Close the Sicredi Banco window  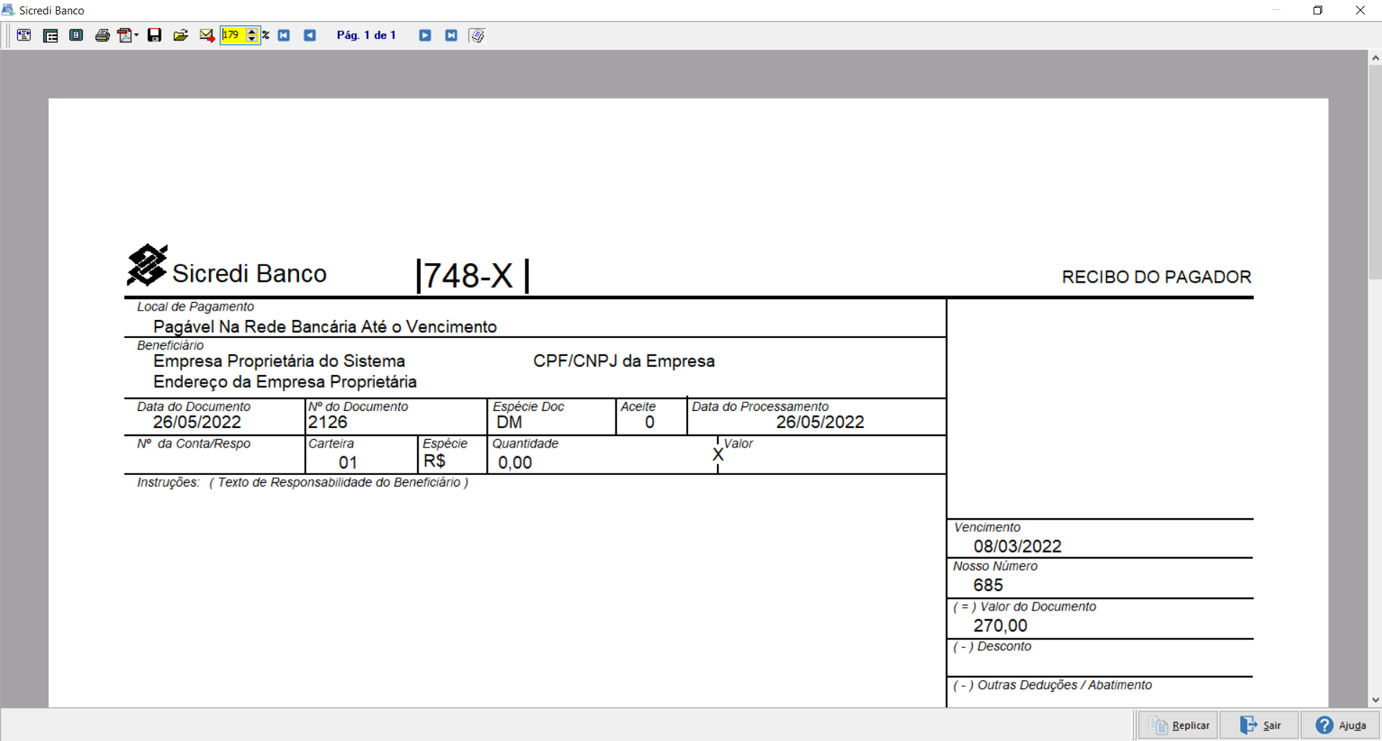[1360, 10]
